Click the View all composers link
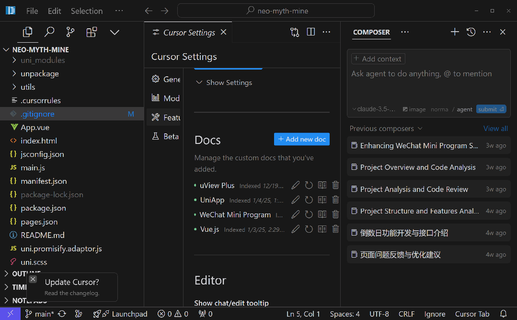 (495, 129)
